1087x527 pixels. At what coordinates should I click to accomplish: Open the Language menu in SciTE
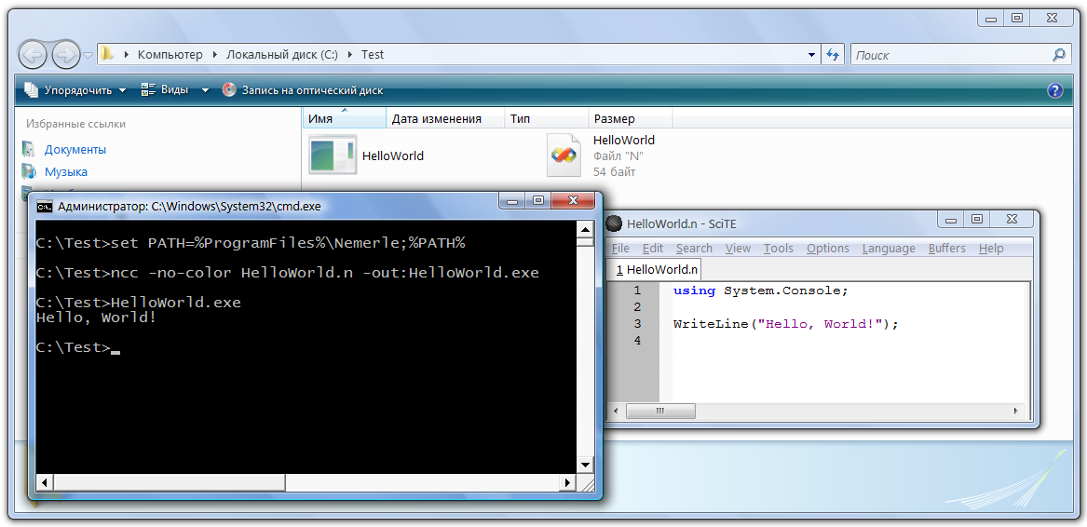pyautogui.click(x=889, y=249)
